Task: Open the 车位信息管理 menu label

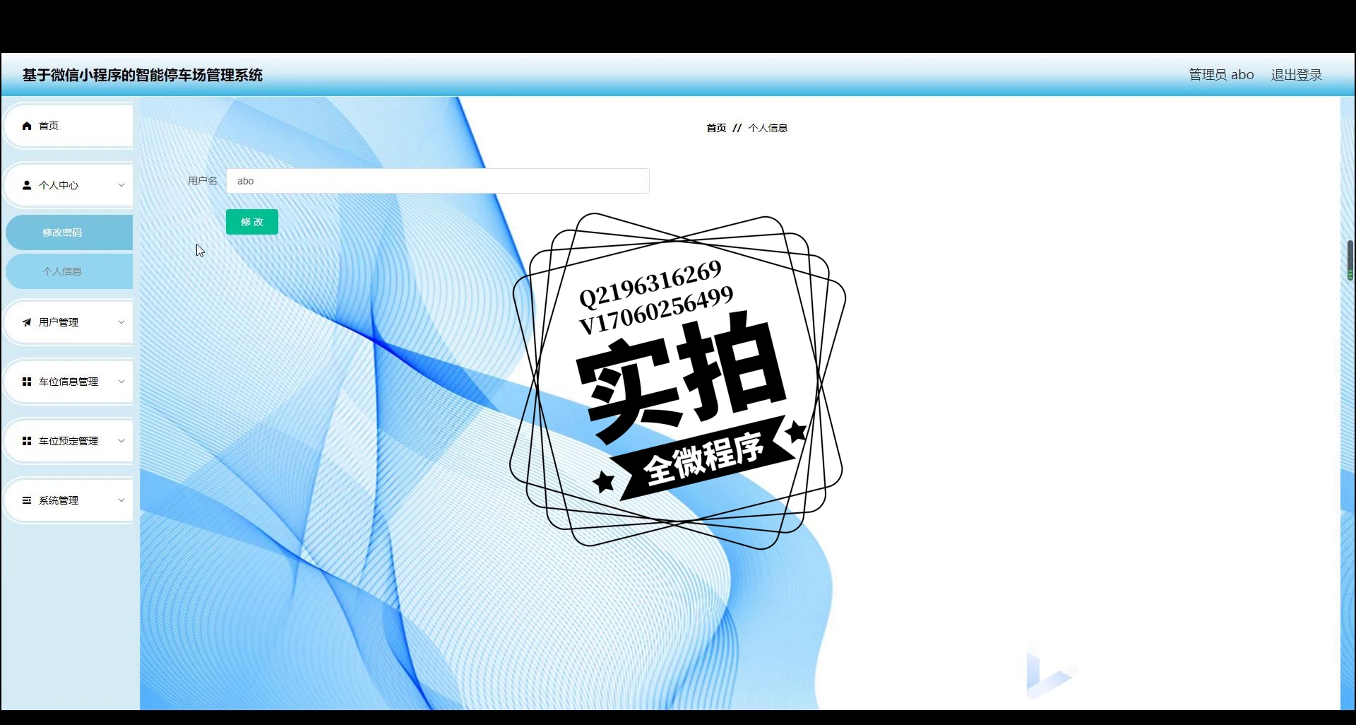Action: 69,382
